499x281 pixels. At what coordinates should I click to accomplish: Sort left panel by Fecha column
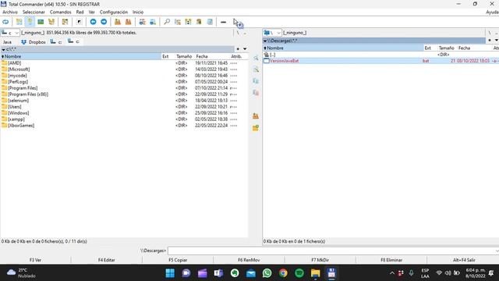212,56
